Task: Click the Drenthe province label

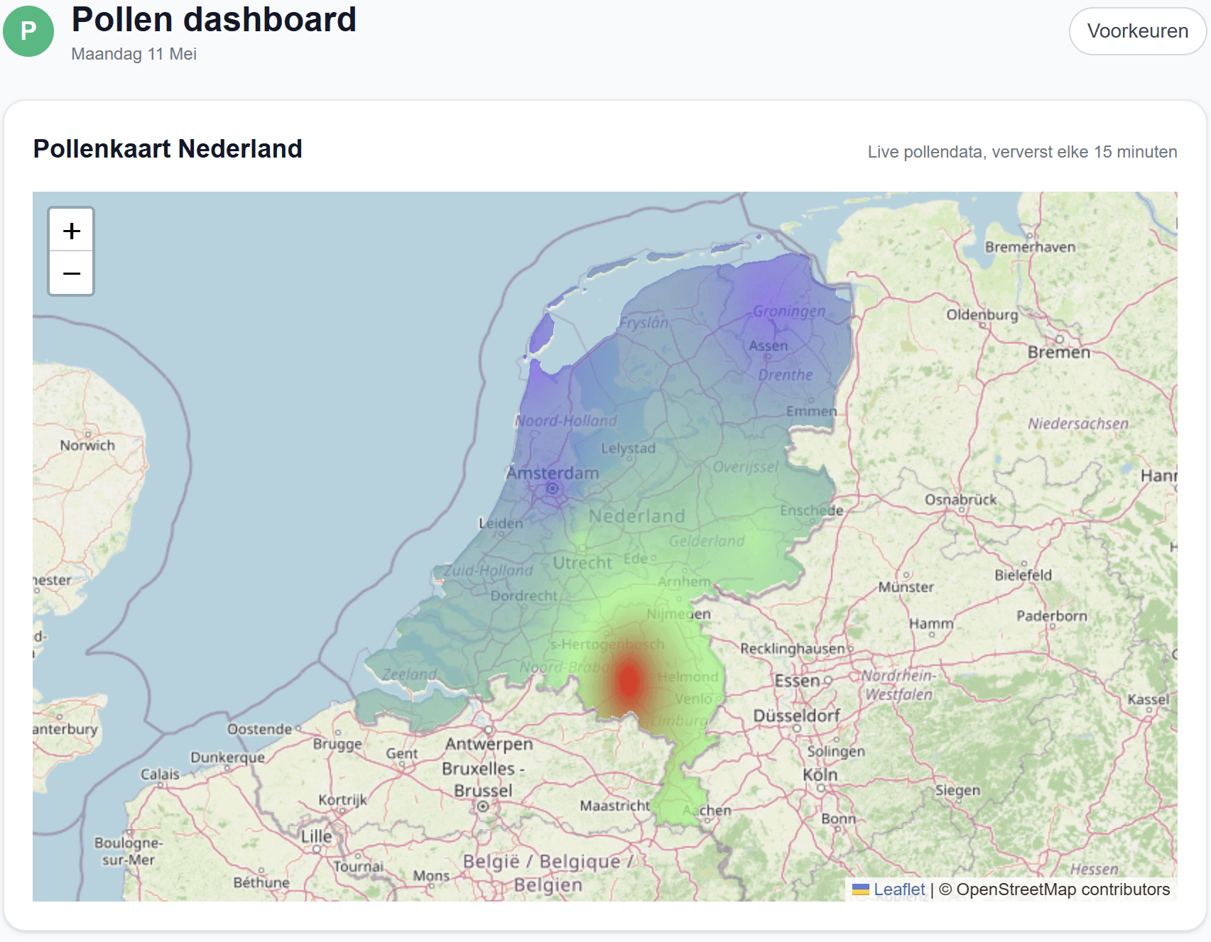Action: tap(786, 375)
